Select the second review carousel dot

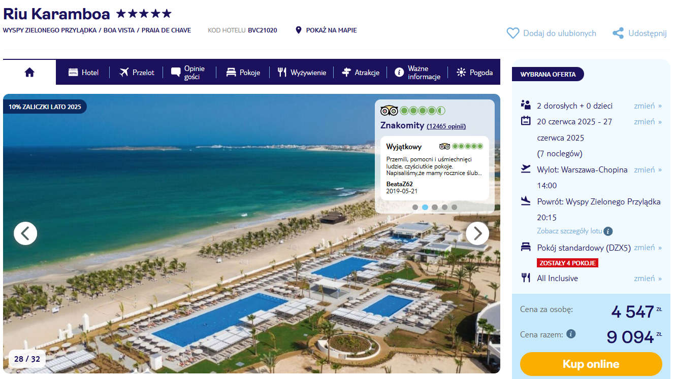pyautogui.click(x=425, y=207)
